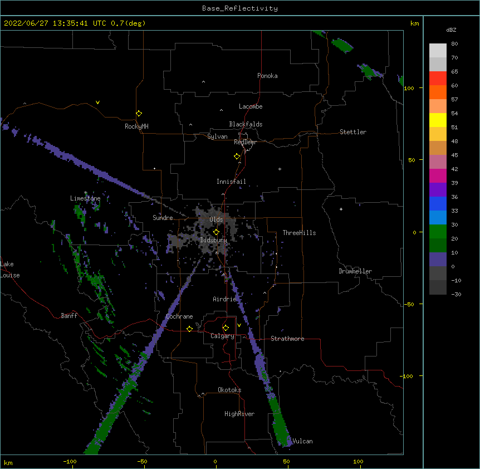Click the Lacombe city label
This screenshot has height=469, width=480.
point(251,106)
